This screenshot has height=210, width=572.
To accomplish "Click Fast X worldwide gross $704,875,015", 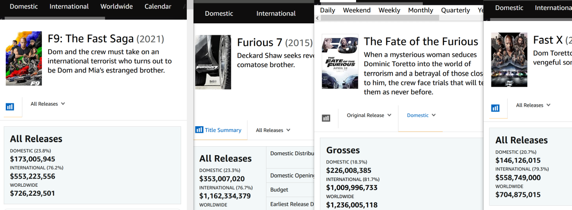I will (518, 195).
